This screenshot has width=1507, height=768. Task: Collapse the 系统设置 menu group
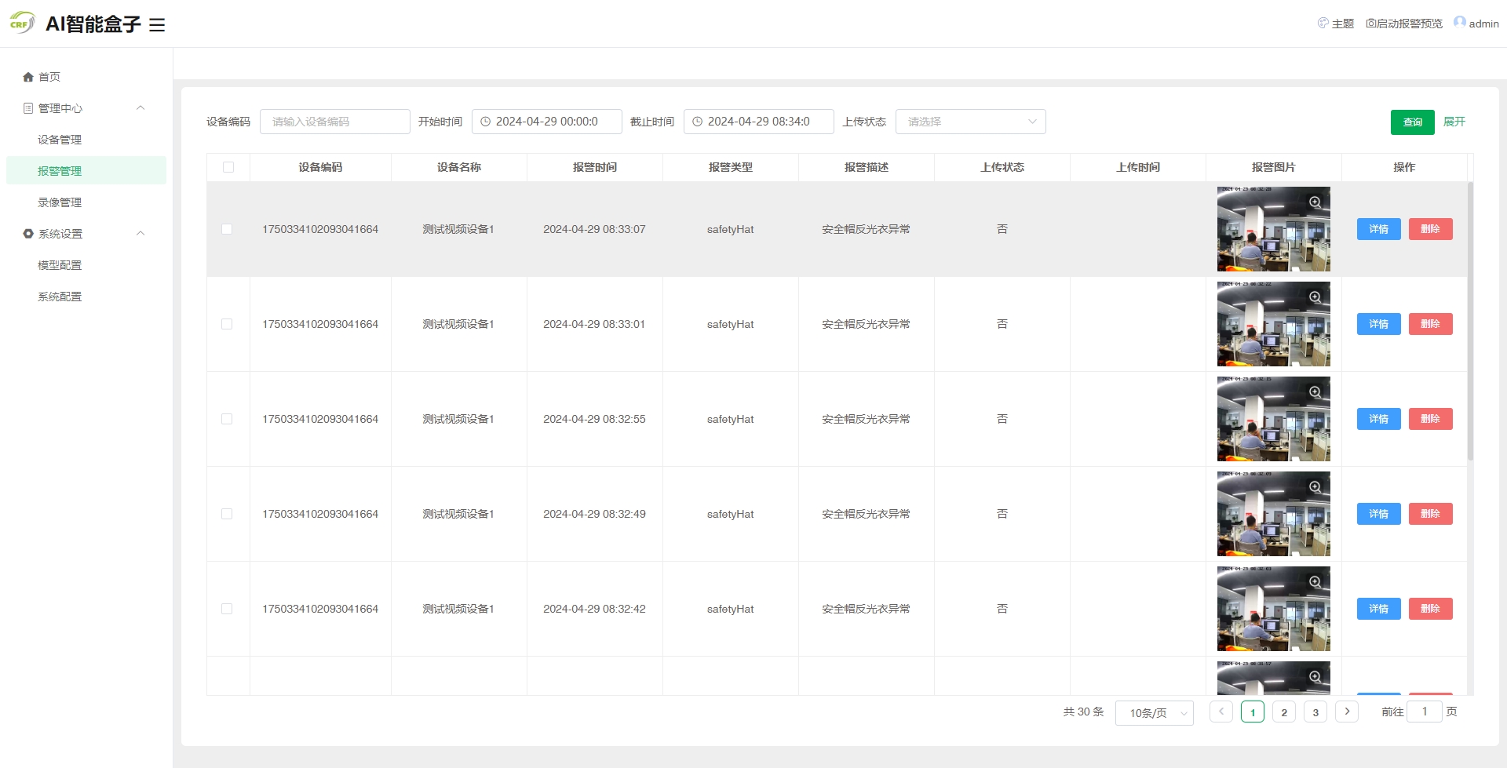click(86, 234)
